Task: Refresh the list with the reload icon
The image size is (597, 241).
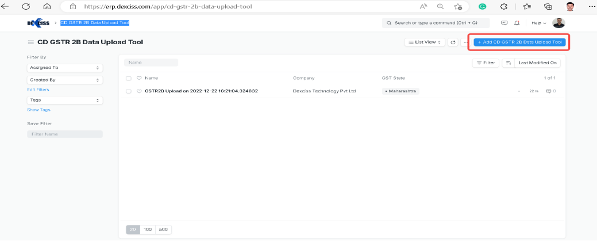Action: point(453,42)
